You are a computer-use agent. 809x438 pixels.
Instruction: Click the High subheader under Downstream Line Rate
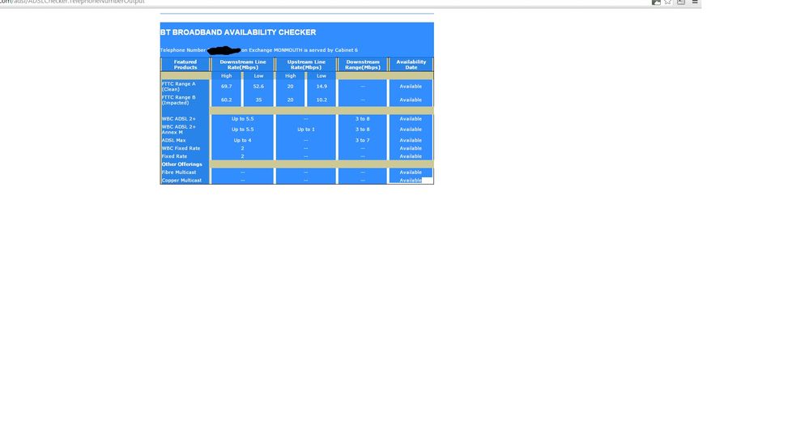point(227,76)
